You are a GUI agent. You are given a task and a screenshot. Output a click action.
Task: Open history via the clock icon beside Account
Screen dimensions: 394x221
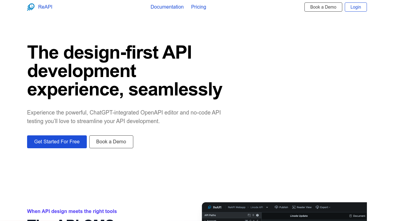(x=250, y=220)
